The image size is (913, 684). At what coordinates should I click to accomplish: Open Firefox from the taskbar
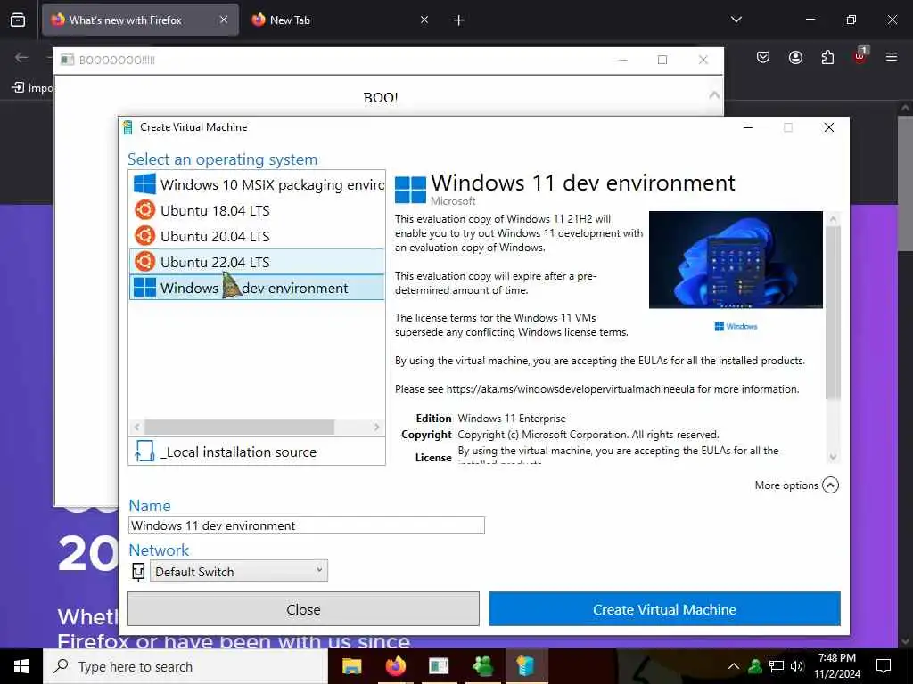pos(396,666)
